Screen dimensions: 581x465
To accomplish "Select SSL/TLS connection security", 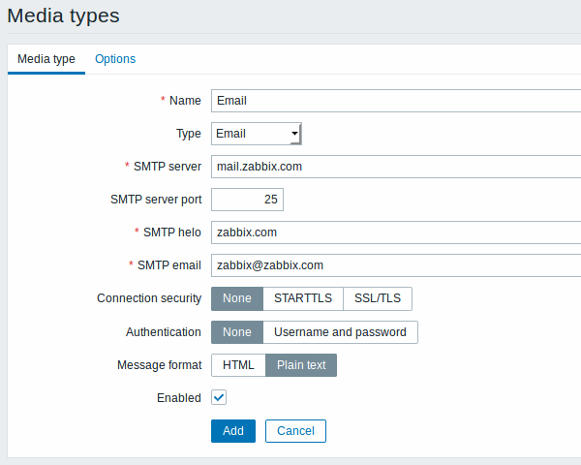I will (x=378, y=298).
